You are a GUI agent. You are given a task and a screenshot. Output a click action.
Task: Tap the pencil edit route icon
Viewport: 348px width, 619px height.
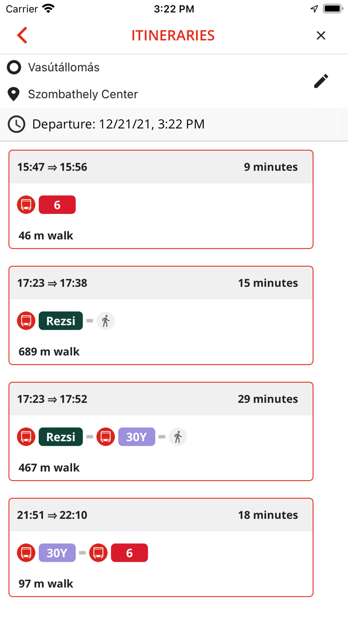pos(321,81)
